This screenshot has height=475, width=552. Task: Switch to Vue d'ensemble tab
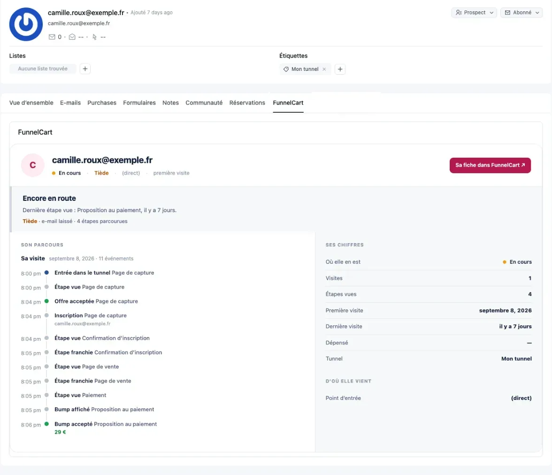tap(31, 103)
